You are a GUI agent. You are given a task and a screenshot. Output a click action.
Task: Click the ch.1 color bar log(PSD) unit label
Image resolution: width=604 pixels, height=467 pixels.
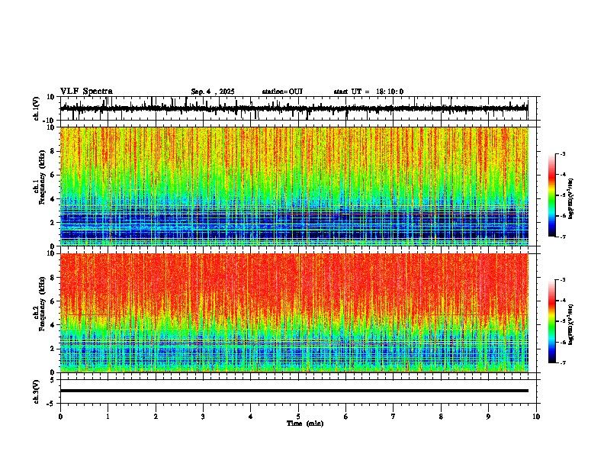[571, 199]
